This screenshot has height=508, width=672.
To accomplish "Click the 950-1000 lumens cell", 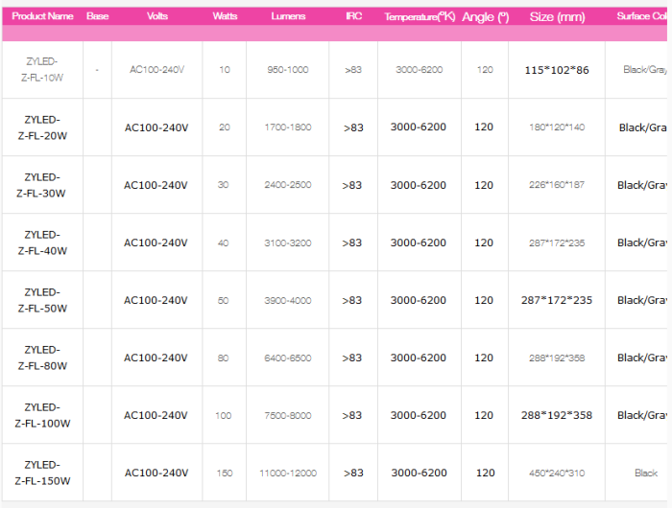I will tap(288, 70).
